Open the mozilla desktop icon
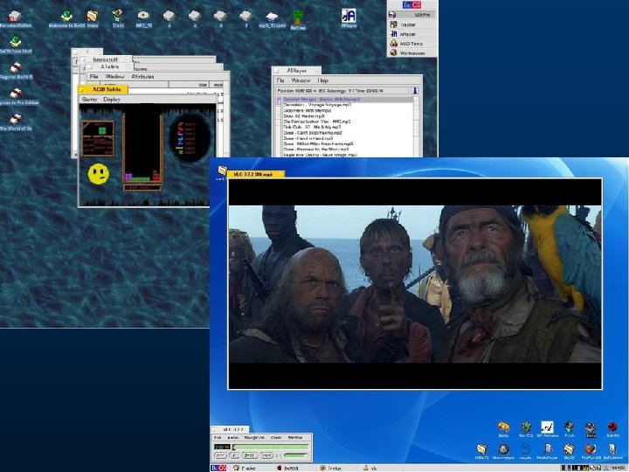The image size is (629, 472). click(x=526, y=451)
